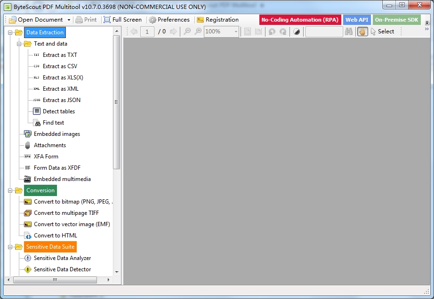Viewport: 434px width, 299px height.
Task: Click the Find text binoculars icon in tree
Action: (x=37, y=123)
